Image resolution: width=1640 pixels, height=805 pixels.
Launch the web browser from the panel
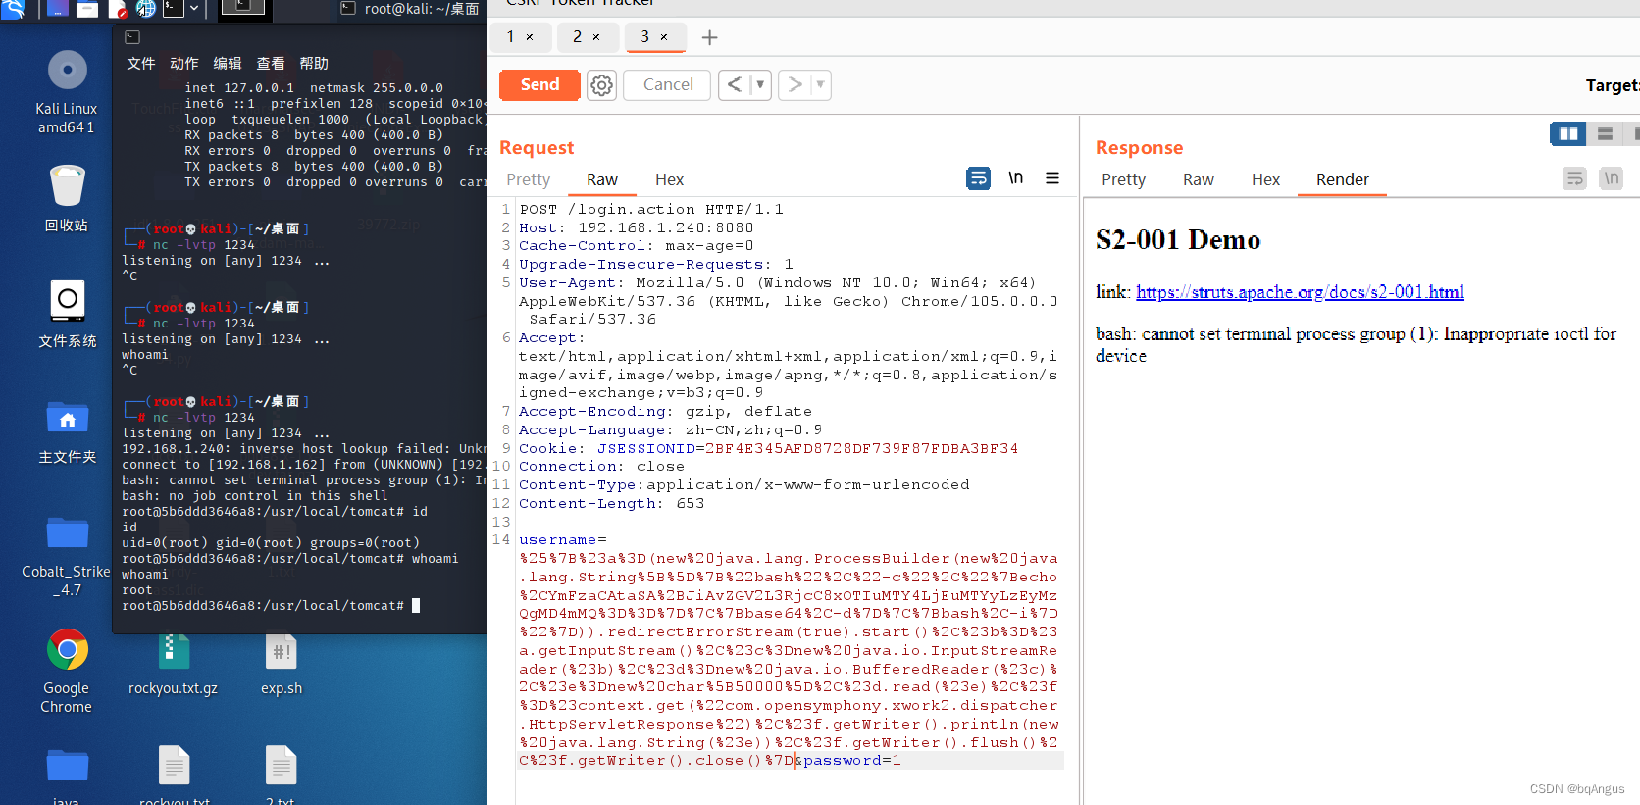[x=146, y=9]
